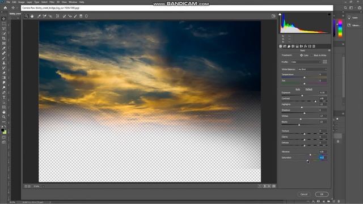The image size is (363, 204).
Task: Click the Saturation value field
Action: (323, 158)
